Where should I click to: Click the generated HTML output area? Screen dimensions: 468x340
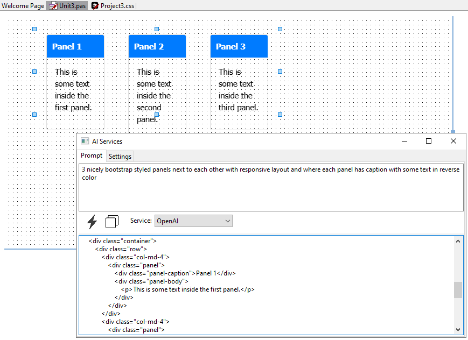coord(266,285)
